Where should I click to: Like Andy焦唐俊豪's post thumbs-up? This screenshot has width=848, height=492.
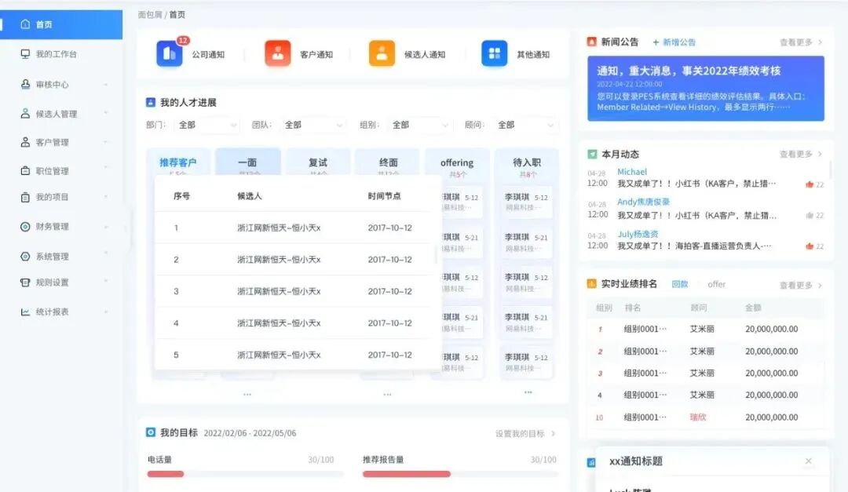click(x=810, y=215)
